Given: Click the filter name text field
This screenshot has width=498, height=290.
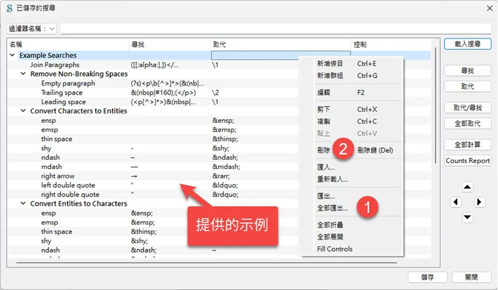Looking at the screenshot, I should pyautogui.click(x=276, y=29).
